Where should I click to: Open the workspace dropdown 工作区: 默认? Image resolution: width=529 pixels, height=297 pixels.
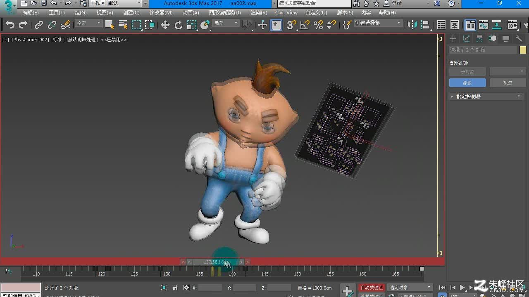[116, 3]
